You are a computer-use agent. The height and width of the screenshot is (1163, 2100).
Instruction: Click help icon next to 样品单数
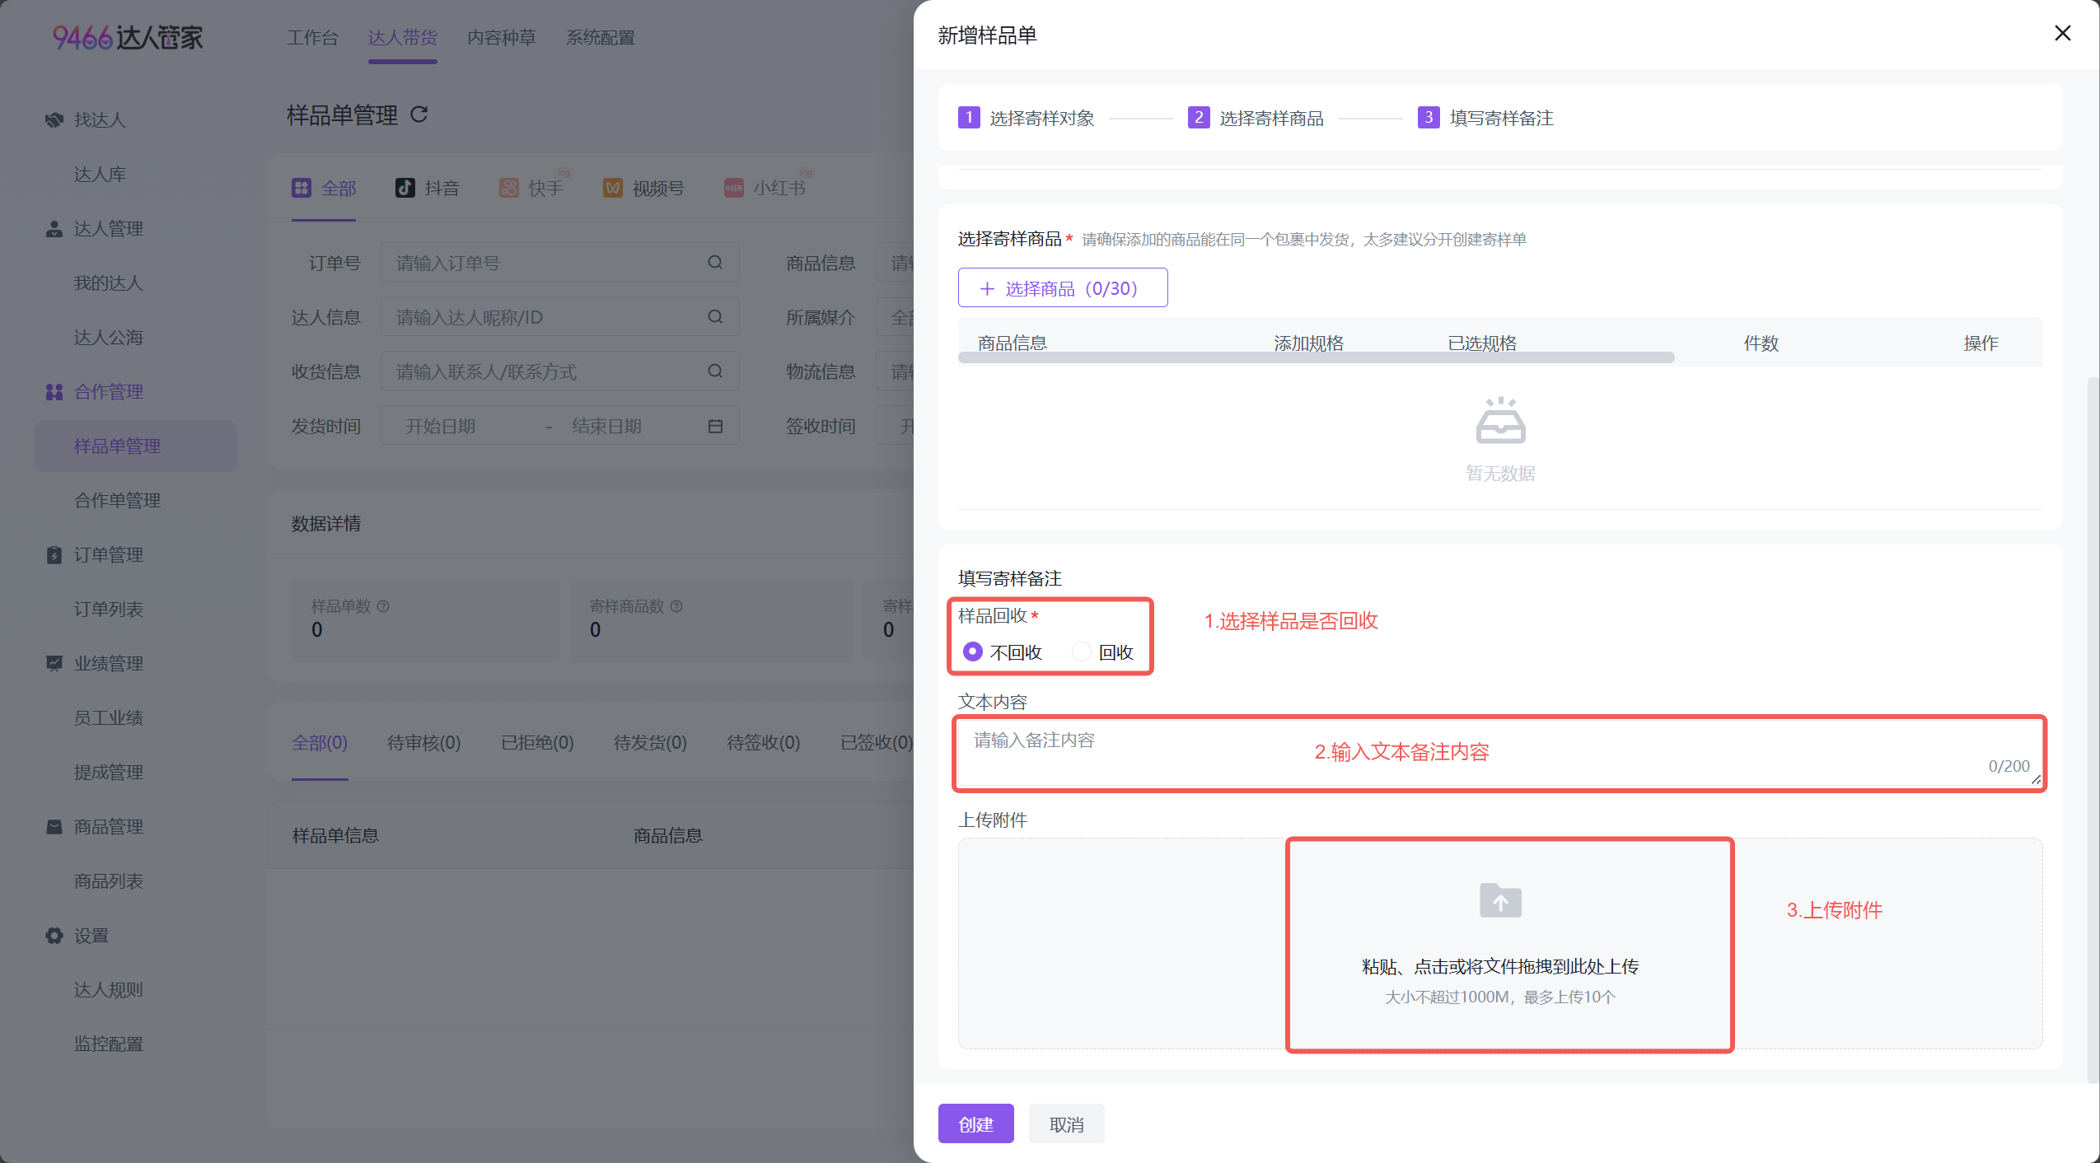click(383, 606)
